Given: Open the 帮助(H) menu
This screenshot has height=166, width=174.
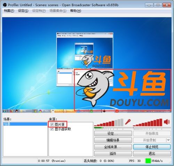Looking at the screenshot, I should click(x=76, y=11).
